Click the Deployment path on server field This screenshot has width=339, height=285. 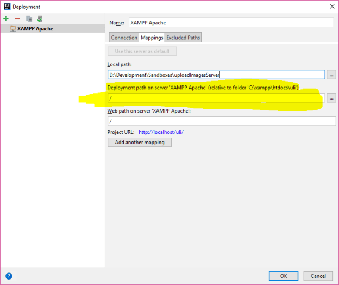pyautogui.click(x=216, y=98)
